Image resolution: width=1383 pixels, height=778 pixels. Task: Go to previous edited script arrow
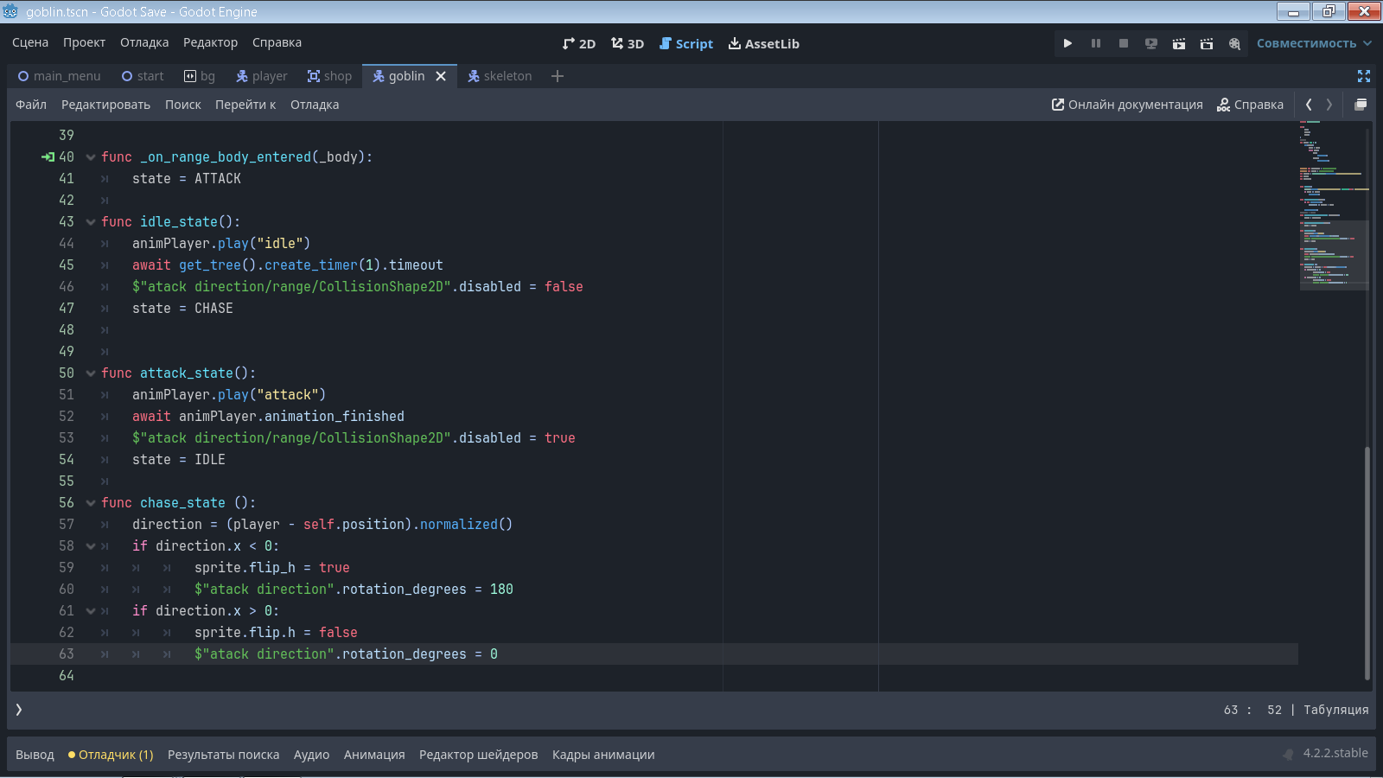click(1309, 105)
